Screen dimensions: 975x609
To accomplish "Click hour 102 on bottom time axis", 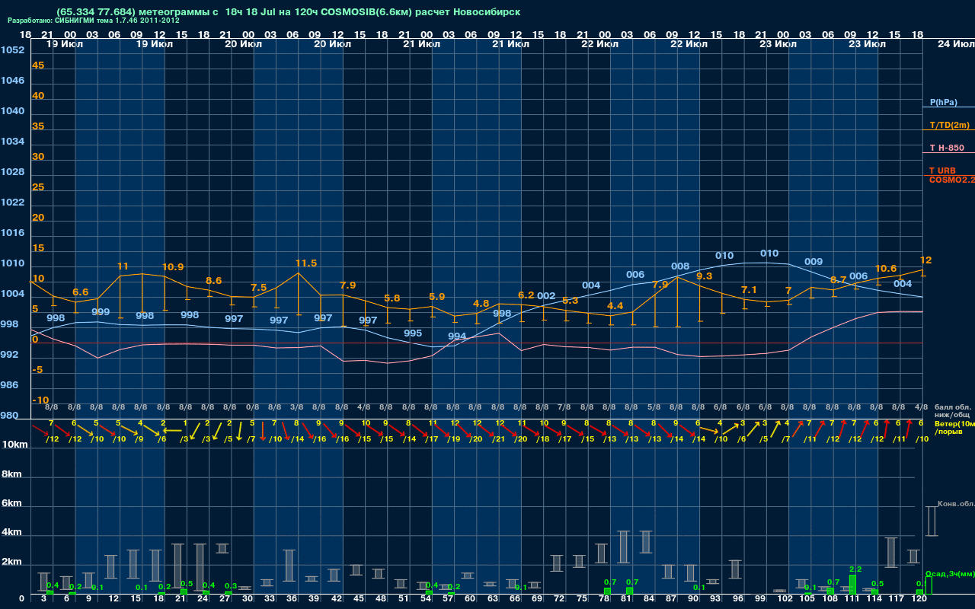I will click(x=785, y=599).
